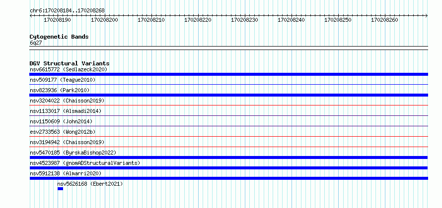Click the thick blue bar under nsv4523987
The height and width of the screenshot is (208, 442).
228,168
